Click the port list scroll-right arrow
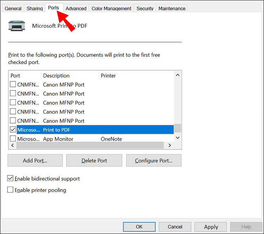The image size is (264, 234). (170, 145)
